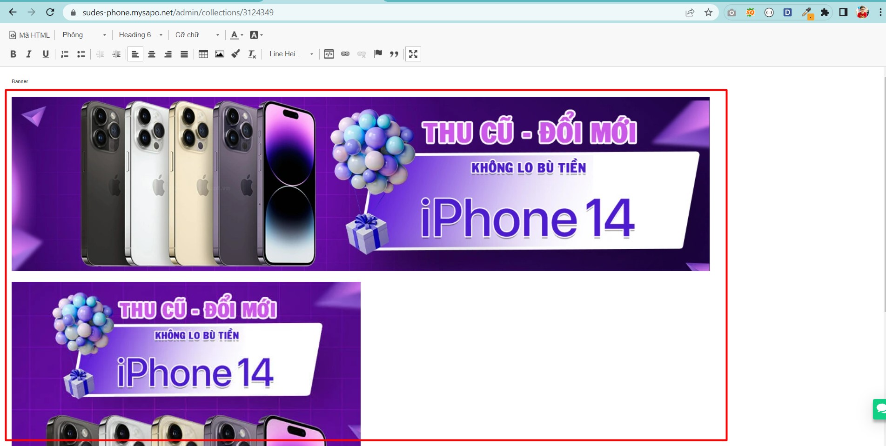
Task: Insert a bulleted list
Action: pos(81,54)
